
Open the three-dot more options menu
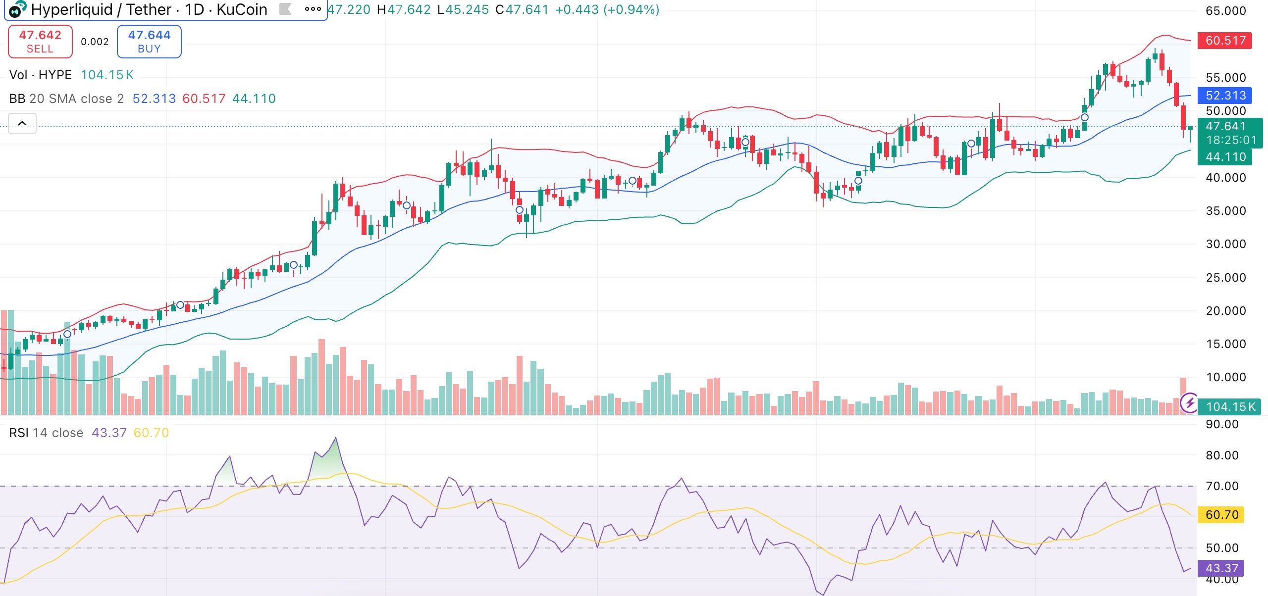click(314, 8)
